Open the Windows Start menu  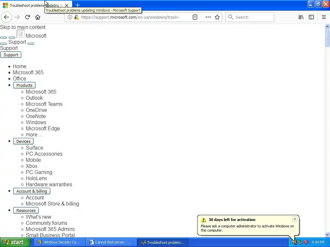[x=15, y=242]
